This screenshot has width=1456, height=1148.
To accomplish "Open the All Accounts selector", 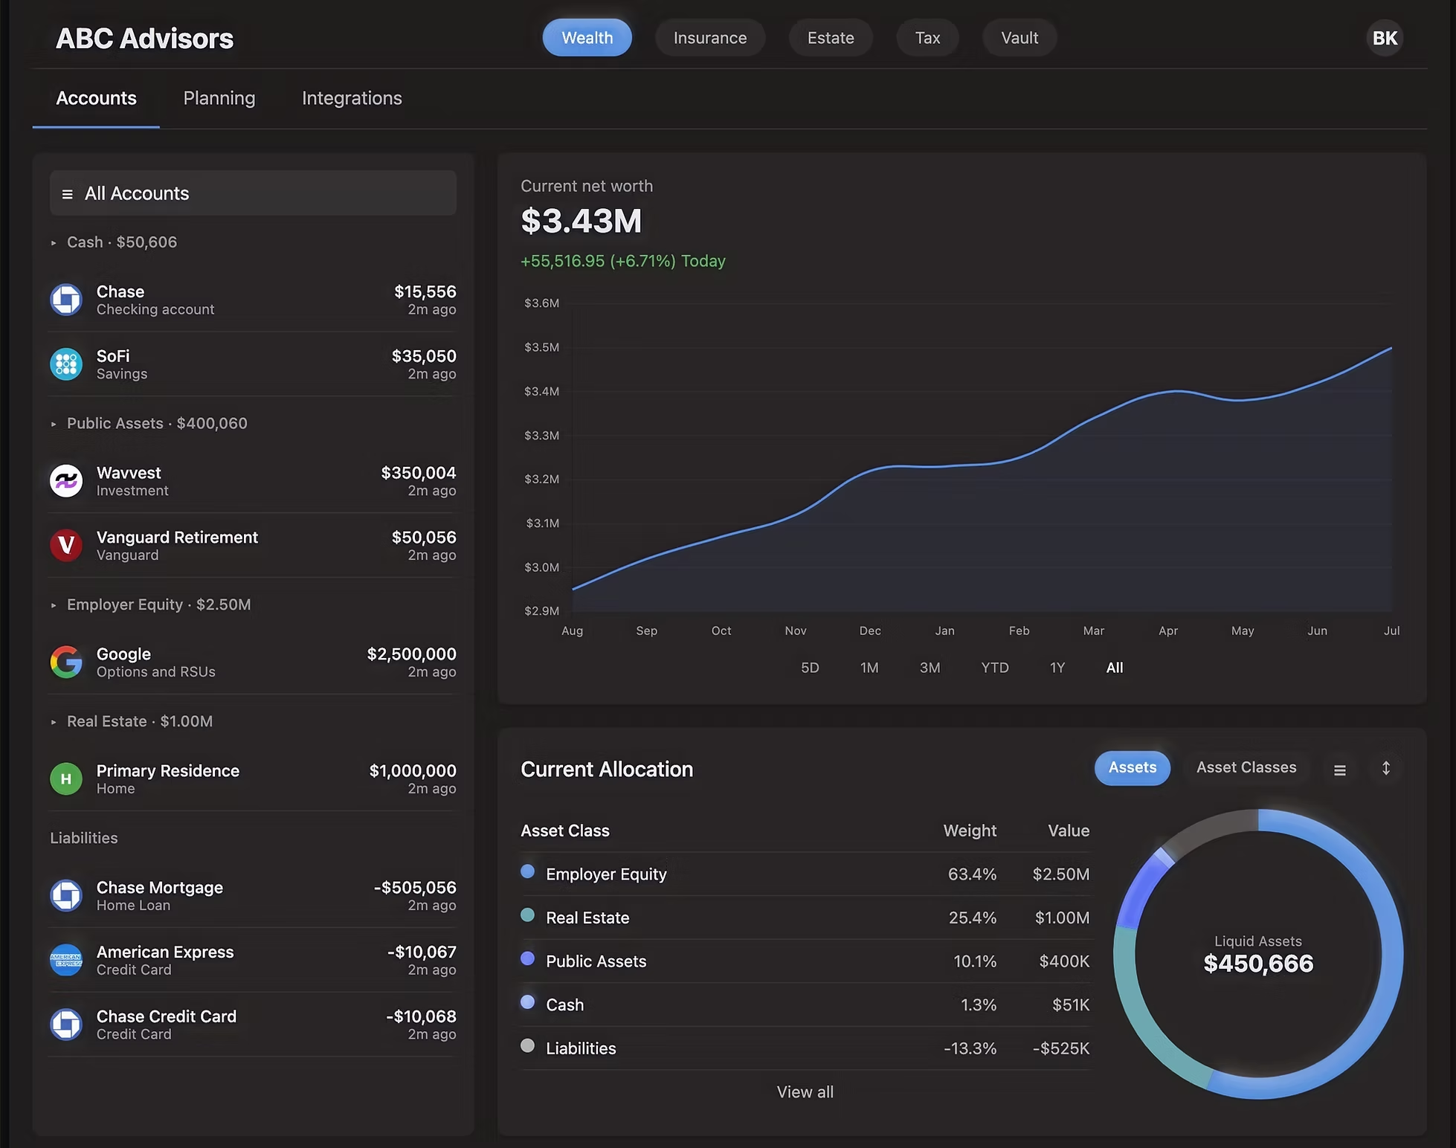I will 253,193.
